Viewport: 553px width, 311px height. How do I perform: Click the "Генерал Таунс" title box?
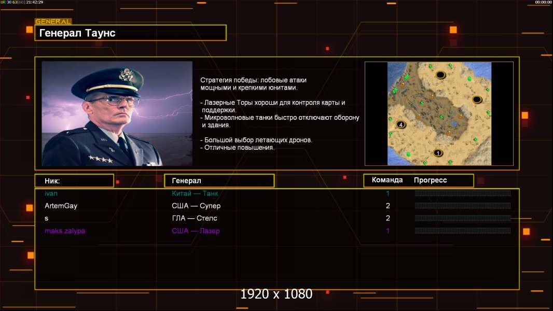coord(131,33)
